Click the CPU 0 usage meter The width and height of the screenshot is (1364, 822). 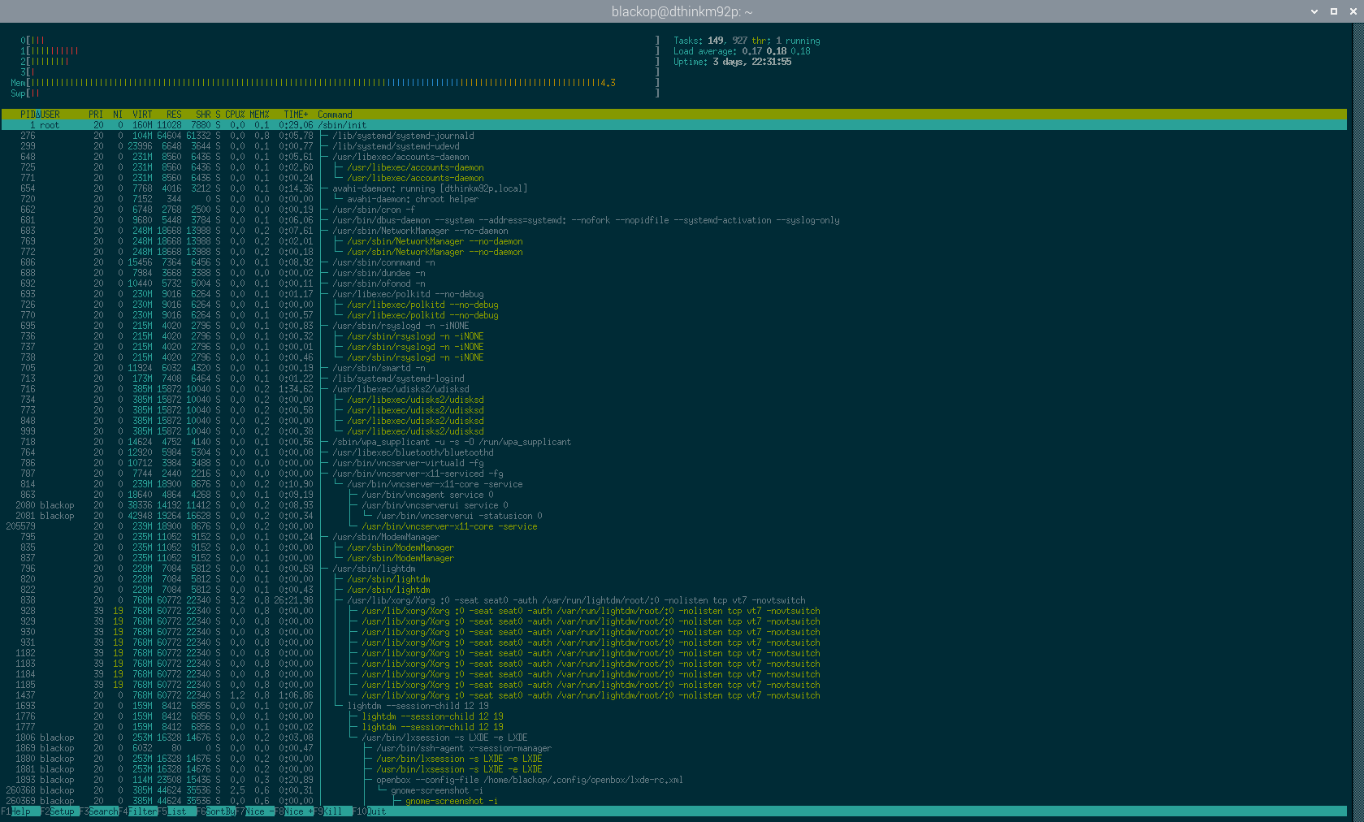click(340, 40)
